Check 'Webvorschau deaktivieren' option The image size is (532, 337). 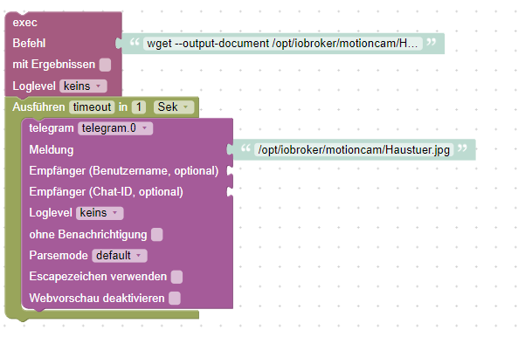175,299
